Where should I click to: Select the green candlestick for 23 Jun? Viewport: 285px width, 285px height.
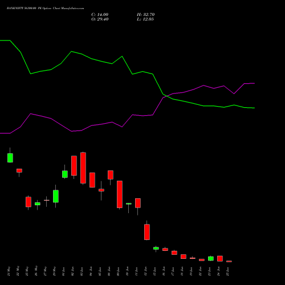coord(211,258)
